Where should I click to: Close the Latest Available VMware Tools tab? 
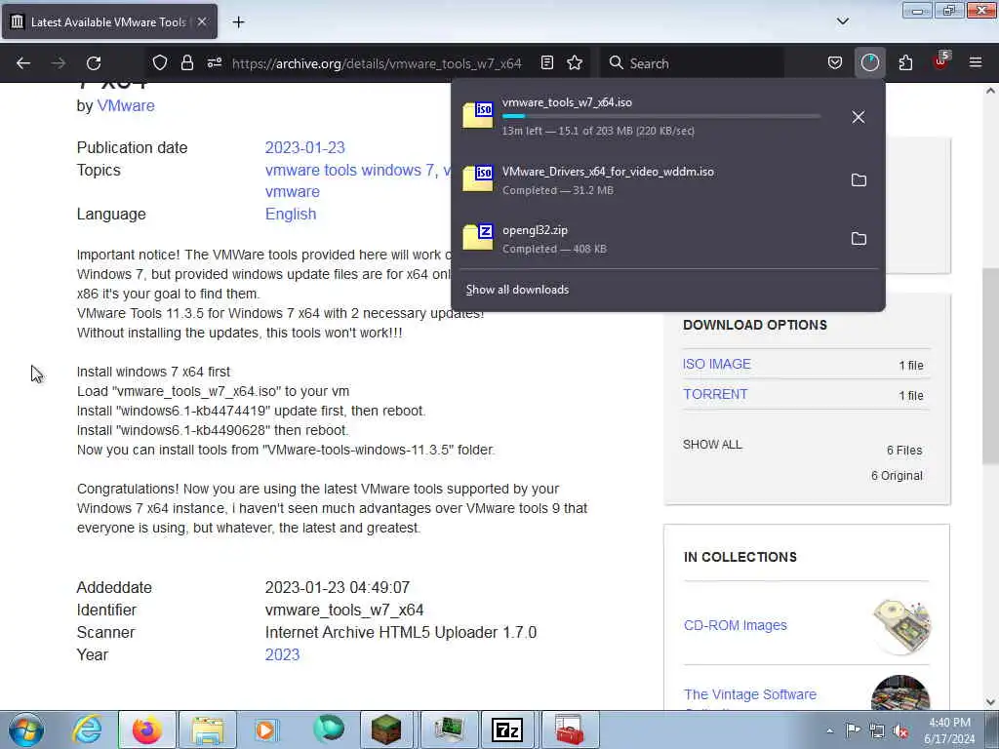[x=202, y=21]
